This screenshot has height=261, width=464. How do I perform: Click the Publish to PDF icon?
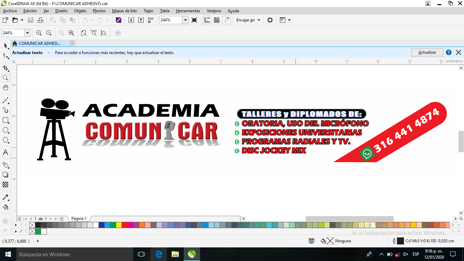(x=151, y=20)
